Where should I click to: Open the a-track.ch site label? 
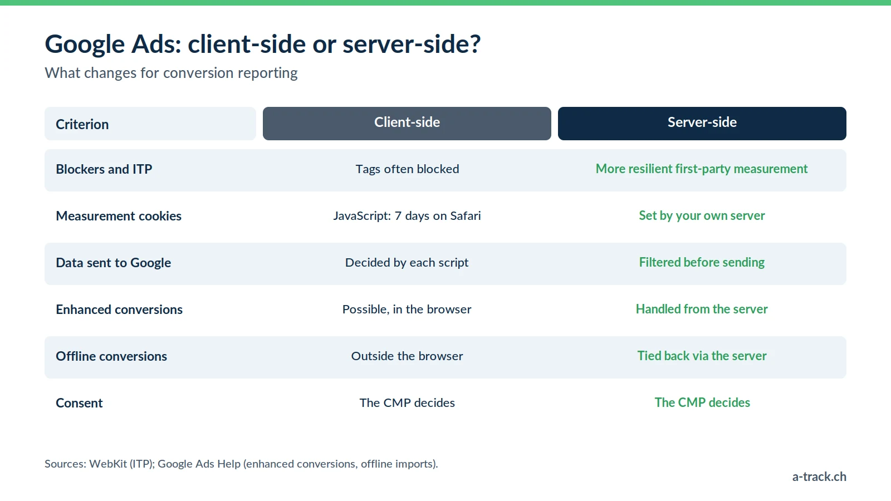pyautogui.click(x=819, y=477)
